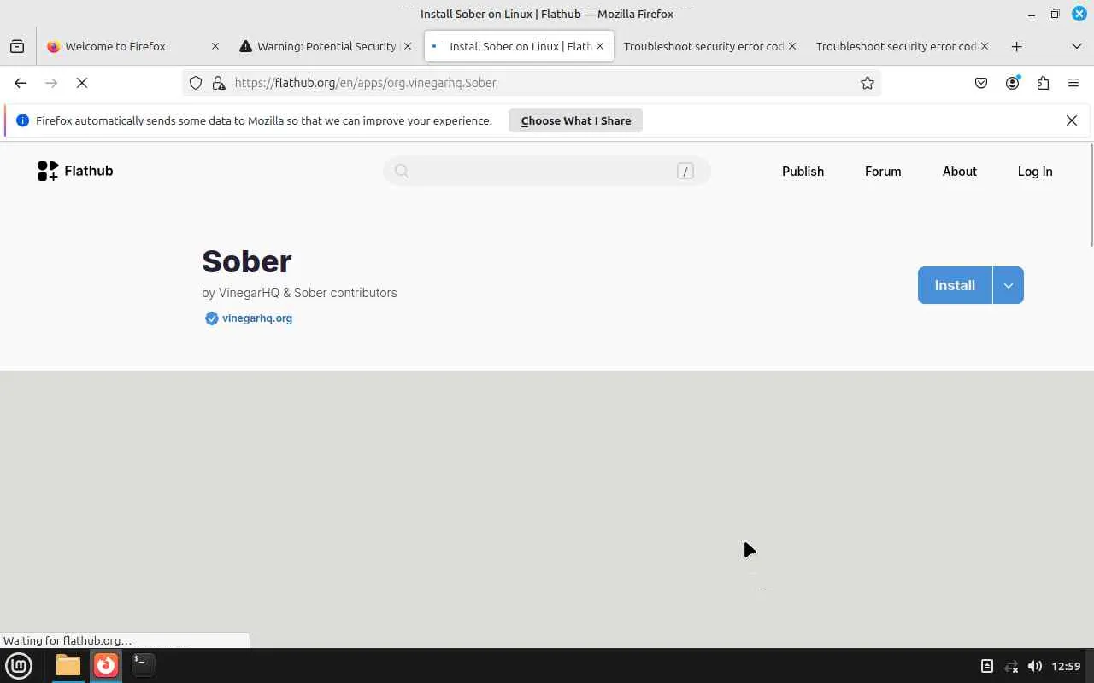Open the Extensions puzzle icon
Screen dimensions: 1094x683
[x=1043, y=83]
